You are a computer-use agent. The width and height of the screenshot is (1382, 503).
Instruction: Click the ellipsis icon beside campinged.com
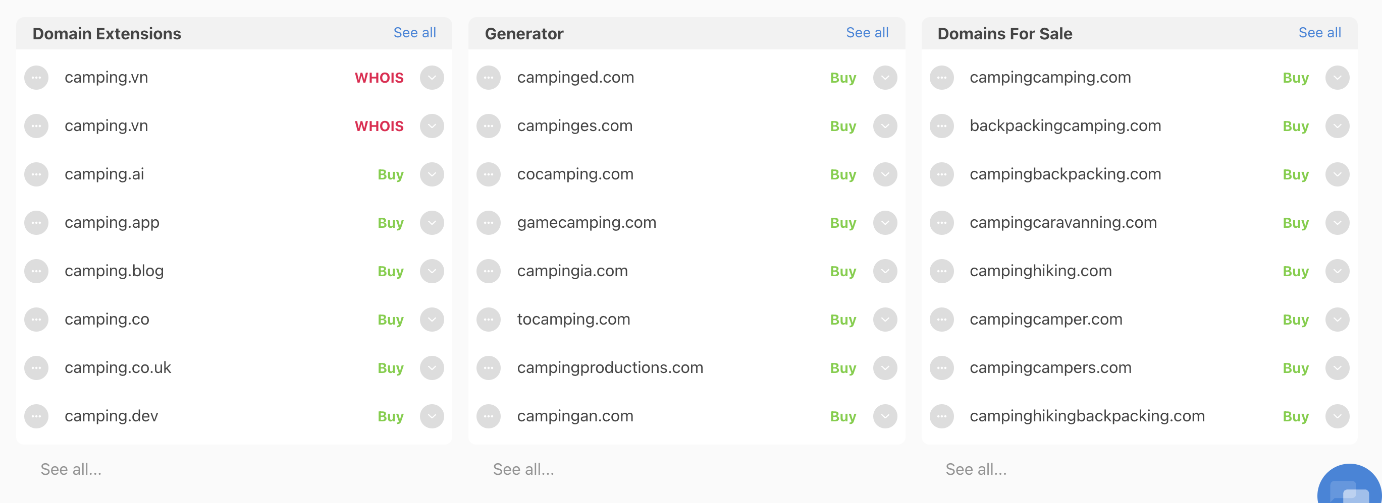(x=489, y=78)
